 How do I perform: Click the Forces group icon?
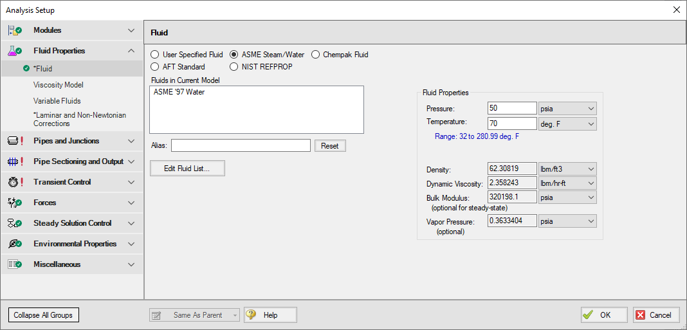coord(15,203)
